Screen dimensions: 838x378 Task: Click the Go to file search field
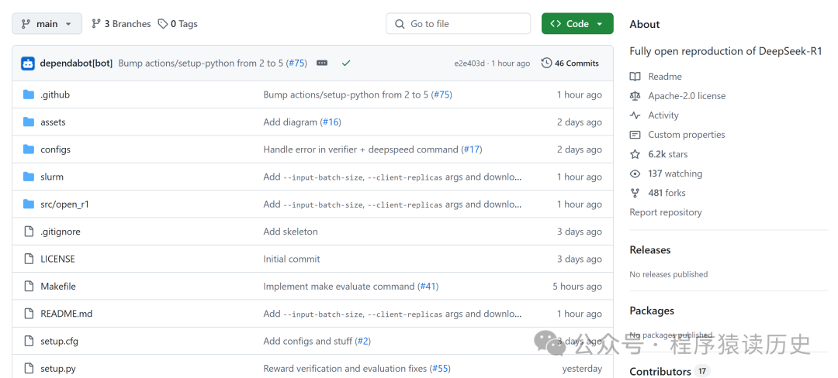tap(458, 24)
